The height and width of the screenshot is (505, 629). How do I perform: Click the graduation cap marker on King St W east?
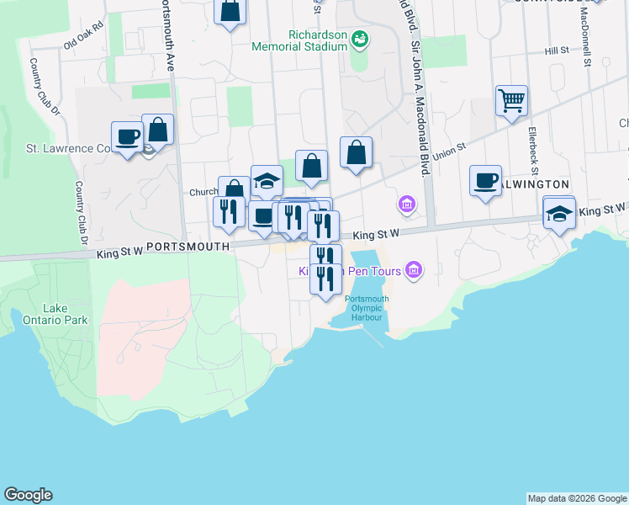[x=559, y=214]
